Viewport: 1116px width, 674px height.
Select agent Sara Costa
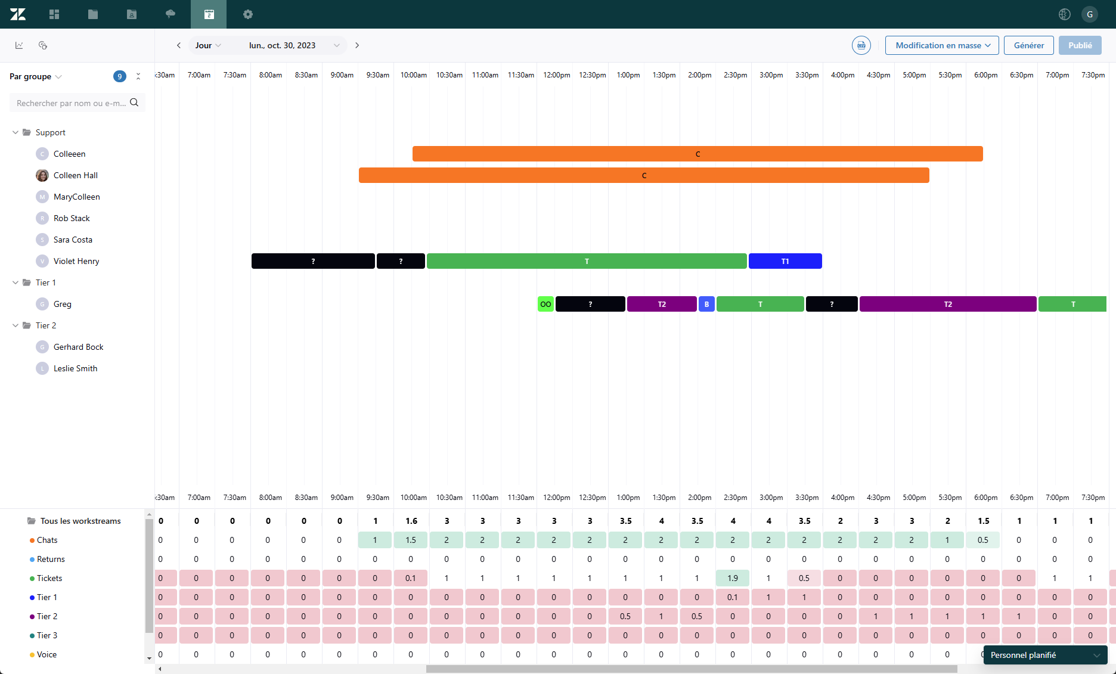tap(73, 240)
